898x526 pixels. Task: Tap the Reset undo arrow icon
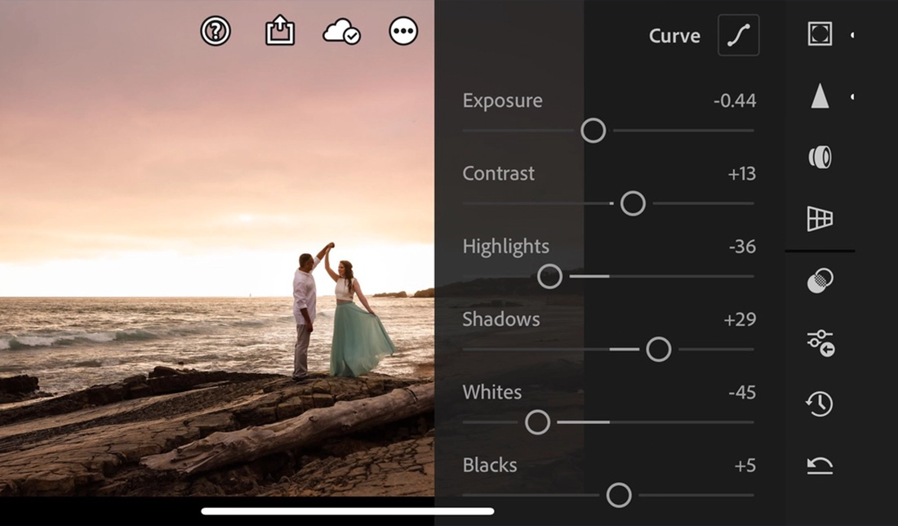point(820,466)
